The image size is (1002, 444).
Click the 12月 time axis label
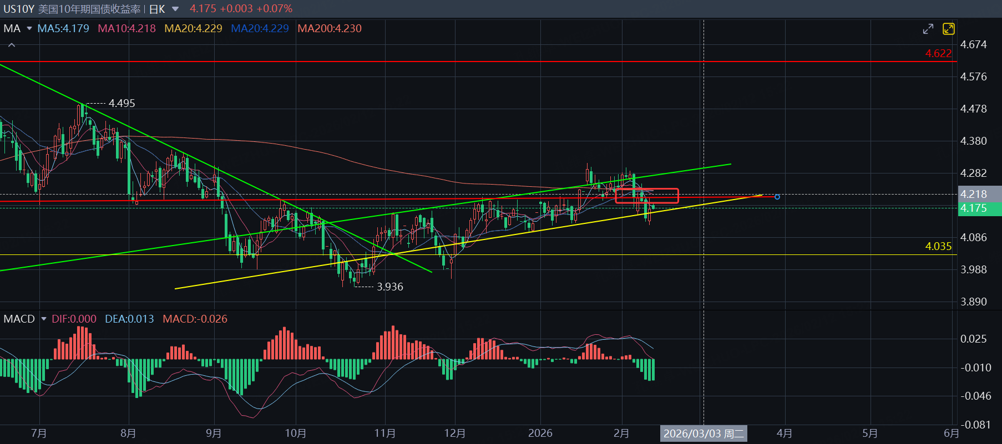click(x=455, y=433)
